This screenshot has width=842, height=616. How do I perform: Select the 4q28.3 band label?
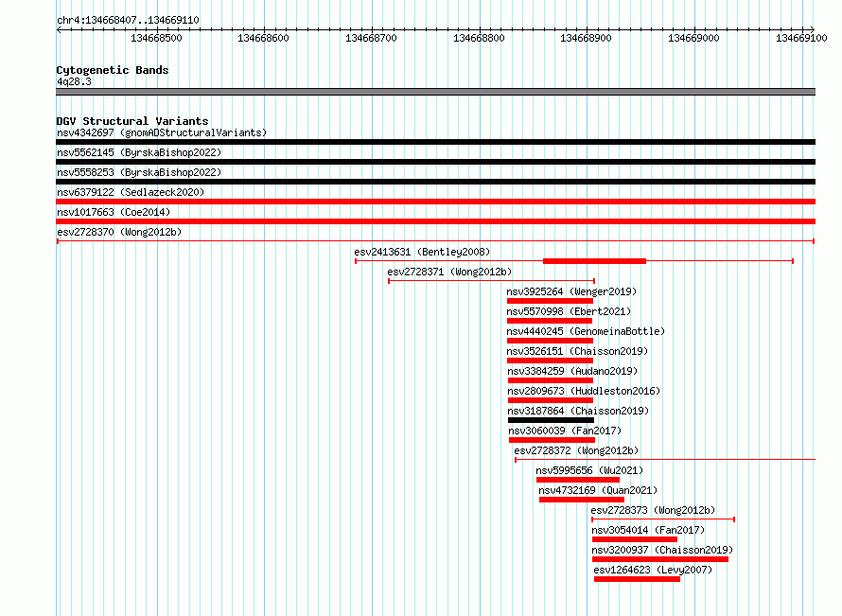[x=74, y=81]
